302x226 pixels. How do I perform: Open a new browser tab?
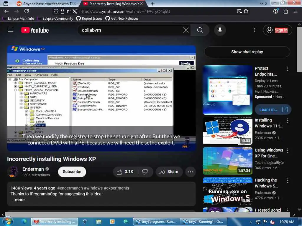tap(152, 4)
